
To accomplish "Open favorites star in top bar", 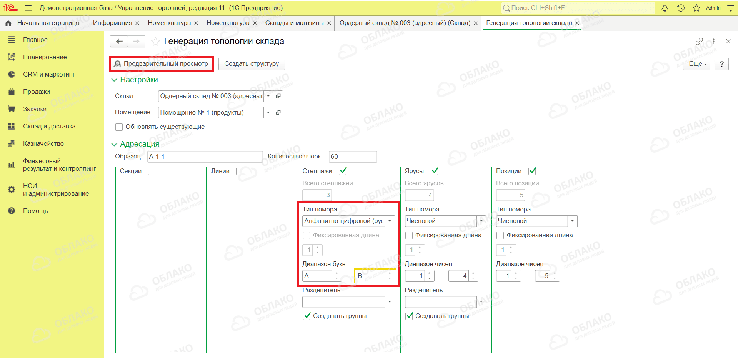I will (696, 8).
